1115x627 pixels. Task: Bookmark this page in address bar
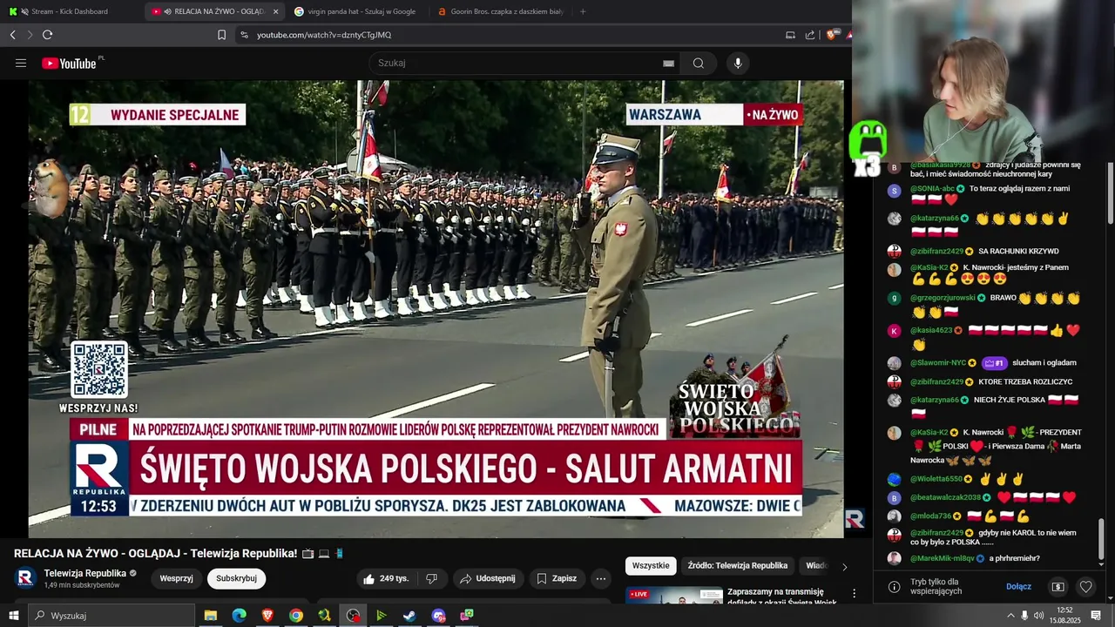pos(221,35)
